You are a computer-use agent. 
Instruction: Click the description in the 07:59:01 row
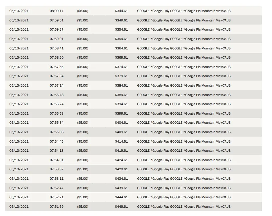tap(184, 39)
